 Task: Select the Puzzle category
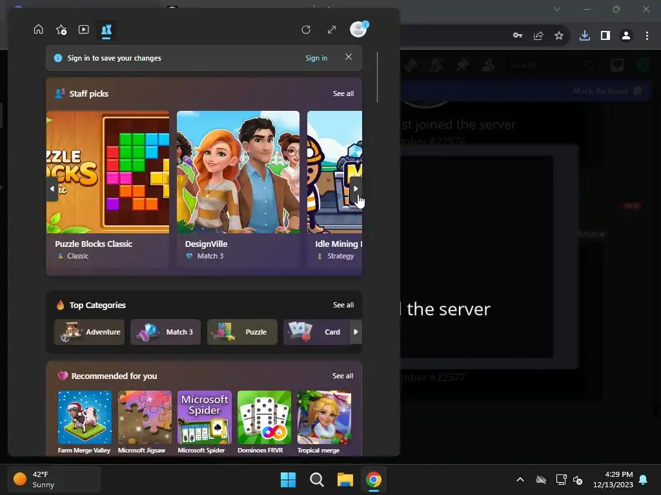tap(242, 332)
